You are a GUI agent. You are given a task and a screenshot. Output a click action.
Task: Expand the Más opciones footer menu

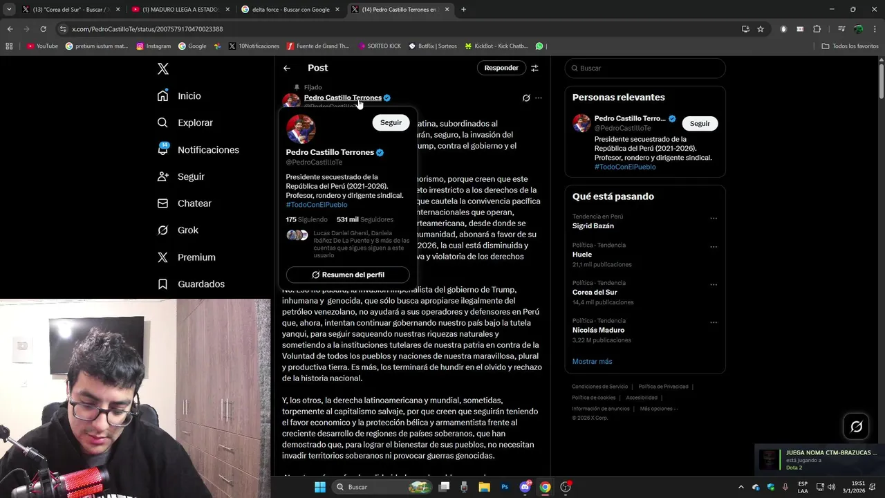[x=659, y=409]
